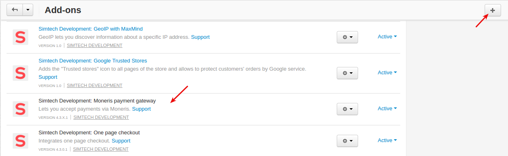Screen dimensions: 508x156
Task: Click Support link in Moneris description
Action: coord(141,109)
